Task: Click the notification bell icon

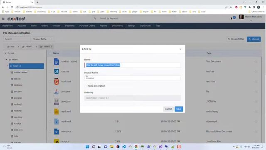Action: tap(232, 18)
